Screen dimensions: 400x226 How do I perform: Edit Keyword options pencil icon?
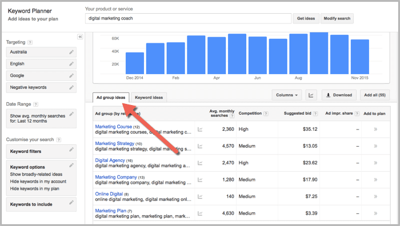[x=71, y=165]
